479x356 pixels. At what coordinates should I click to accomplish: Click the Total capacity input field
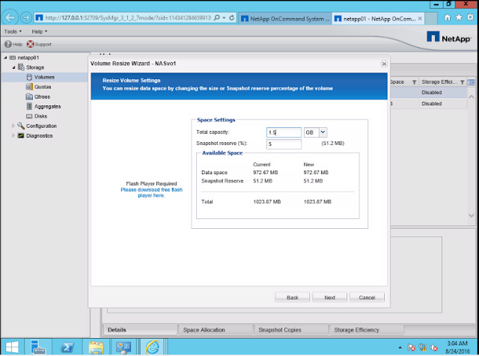pos(284,132)
